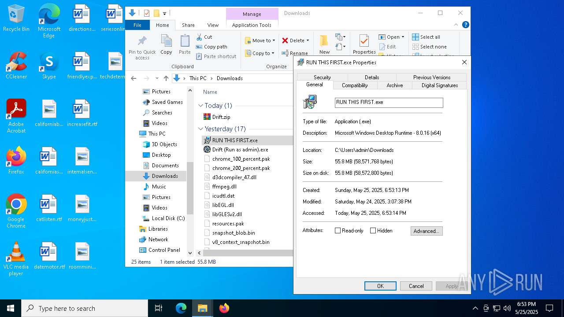
Task: Click Paste shortcut in Clipboard group
Action: coord(216,56)
